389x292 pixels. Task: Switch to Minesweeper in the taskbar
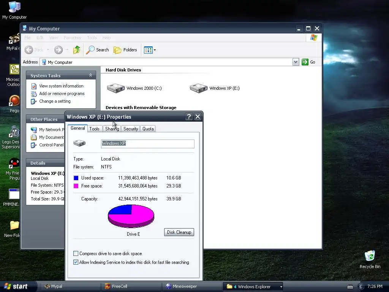pos(192,287)
